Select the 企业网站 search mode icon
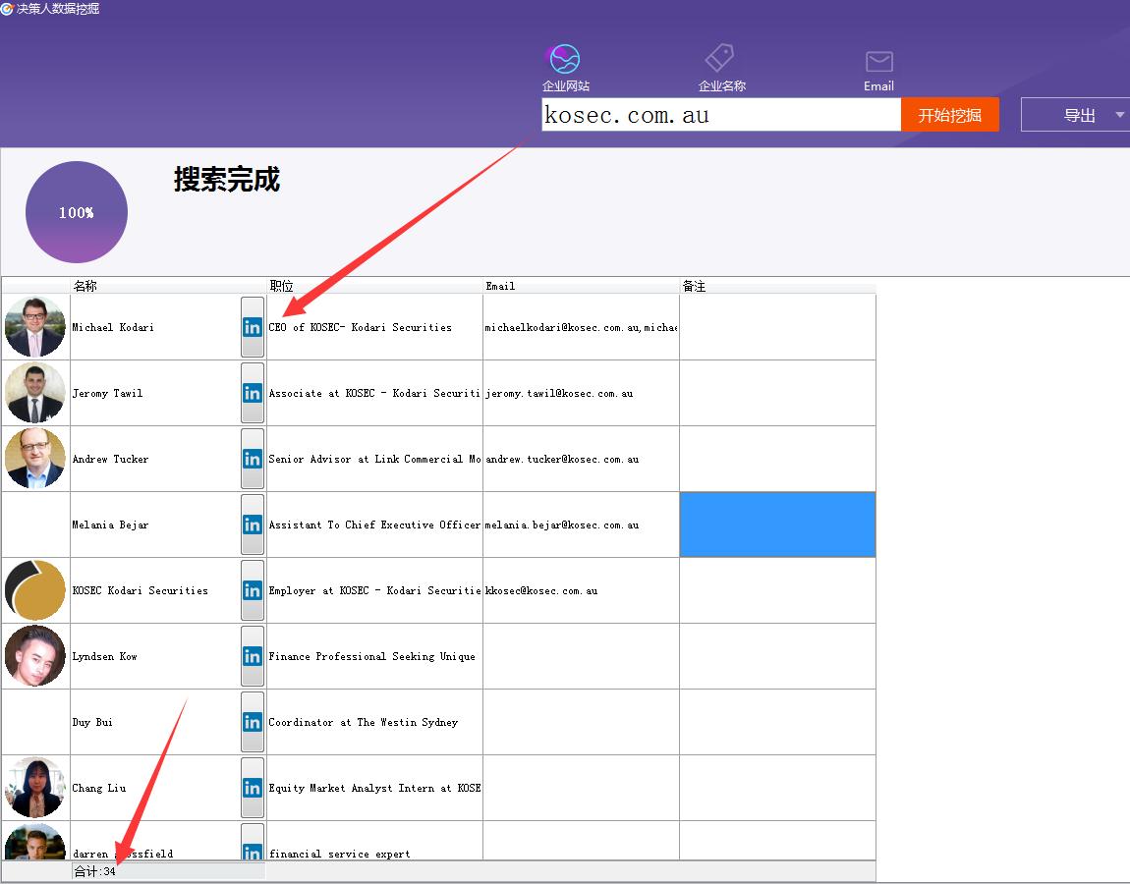 coord(565,59)
